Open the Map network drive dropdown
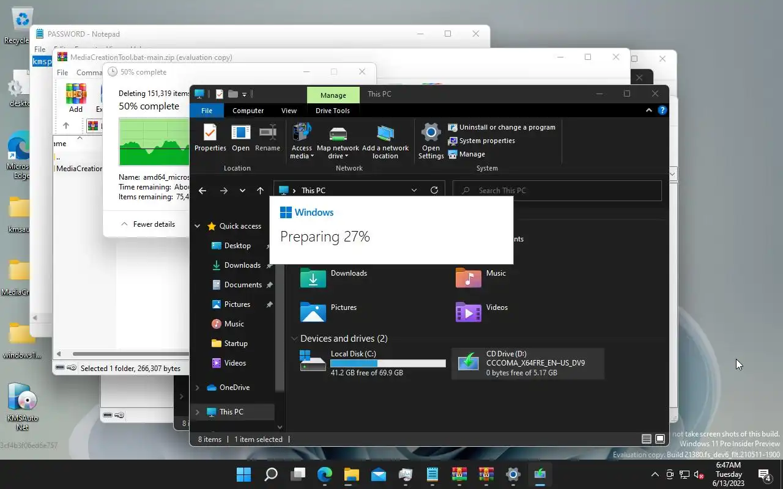783x489 pixels. (338, 142)
